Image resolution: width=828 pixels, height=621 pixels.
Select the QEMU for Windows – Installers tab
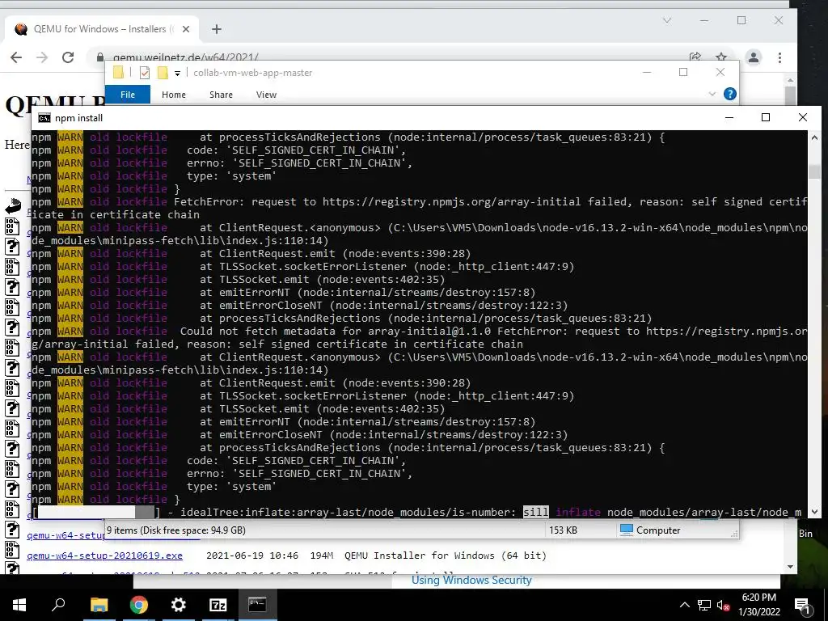[x=103, y=29]
